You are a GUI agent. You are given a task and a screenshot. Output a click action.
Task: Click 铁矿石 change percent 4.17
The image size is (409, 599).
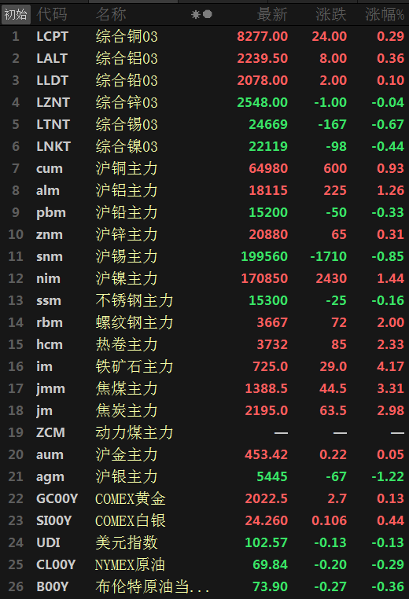(390, 367)
